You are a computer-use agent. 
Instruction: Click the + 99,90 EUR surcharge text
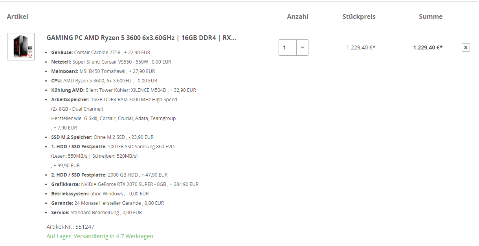(x=65, y=166)
